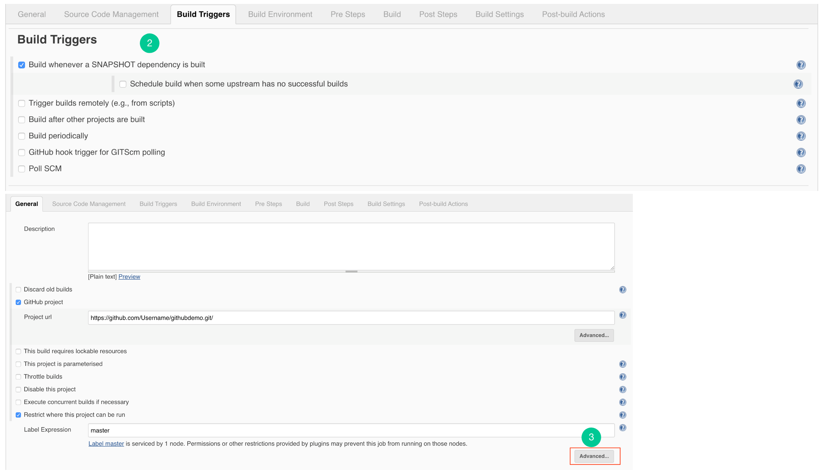This screenshot has width=822, height=471.
Task: Enable Build periodically trigger
Action: [22, 136]
